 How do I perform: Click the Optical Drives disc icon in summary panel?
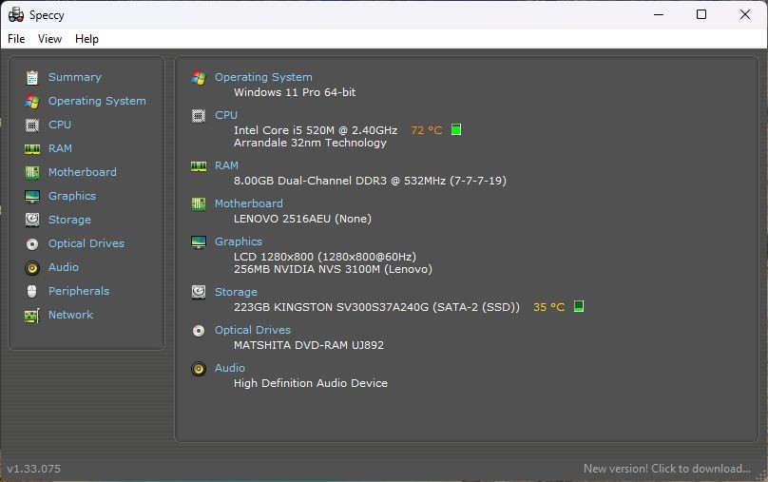click(199, 331)
